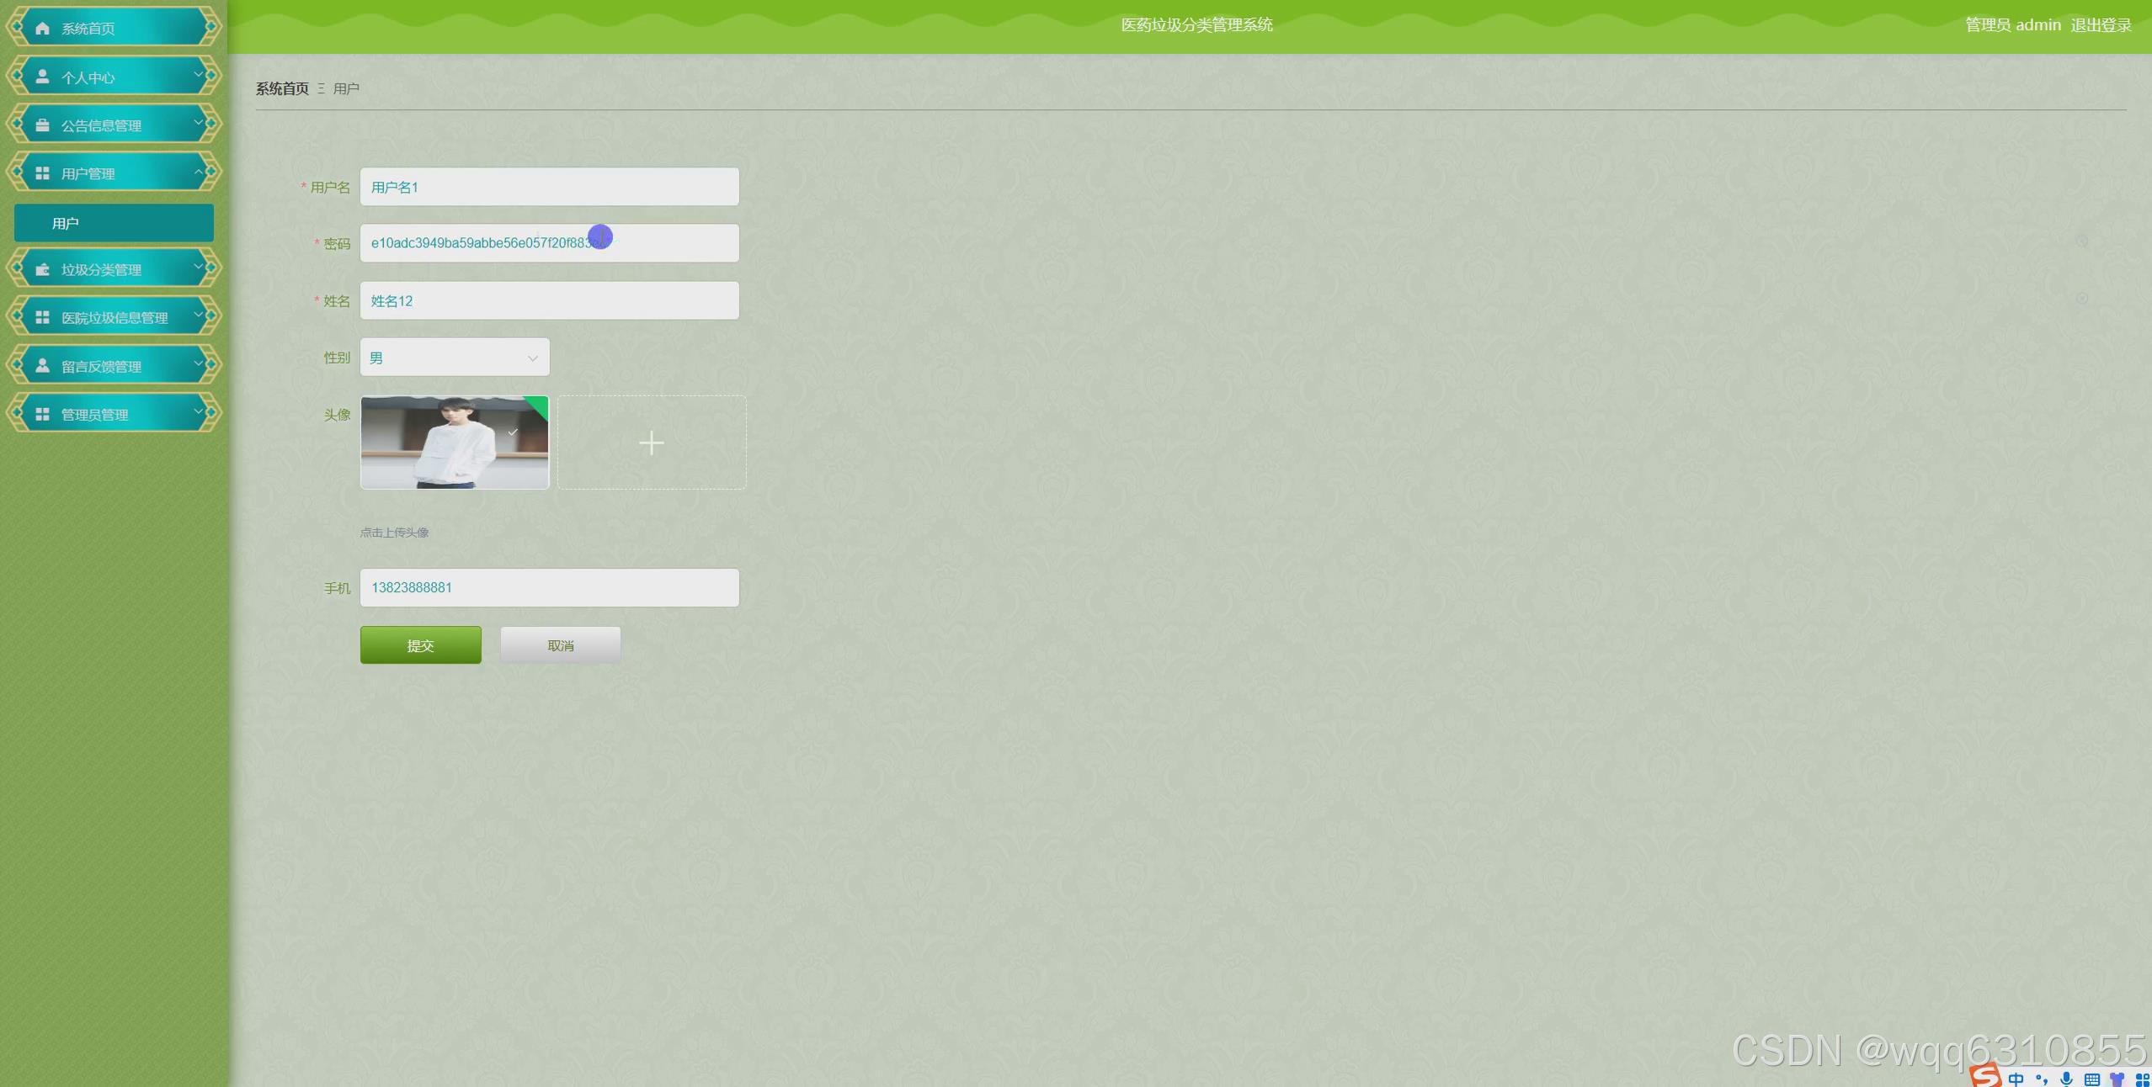Click the uploaded avatar thumbnail

455,443
